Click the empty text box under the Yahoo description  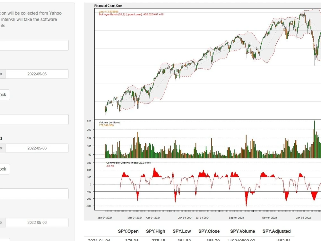34,45
